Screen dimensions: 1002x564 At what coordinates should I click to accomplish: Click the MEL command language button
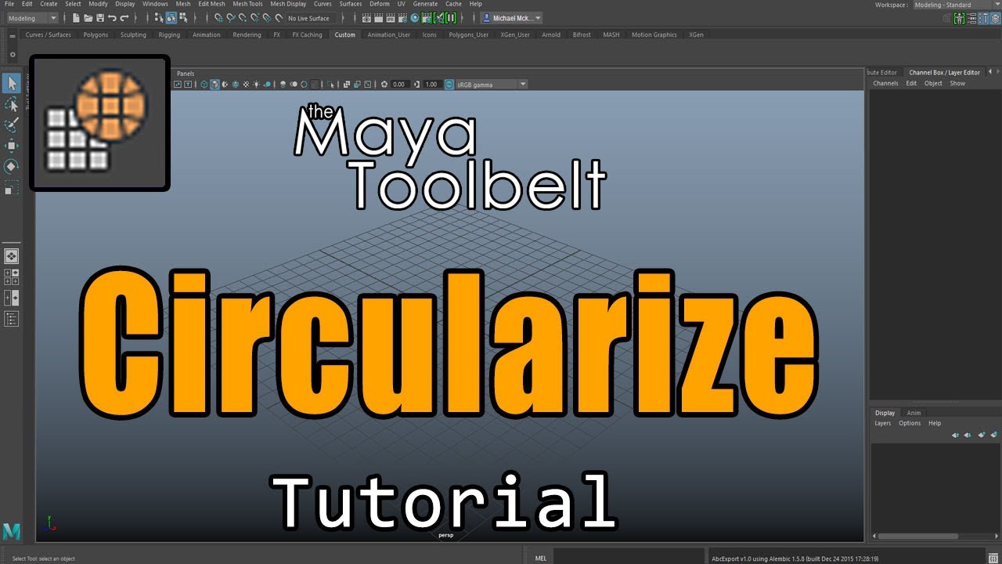[x=540, y=559]
